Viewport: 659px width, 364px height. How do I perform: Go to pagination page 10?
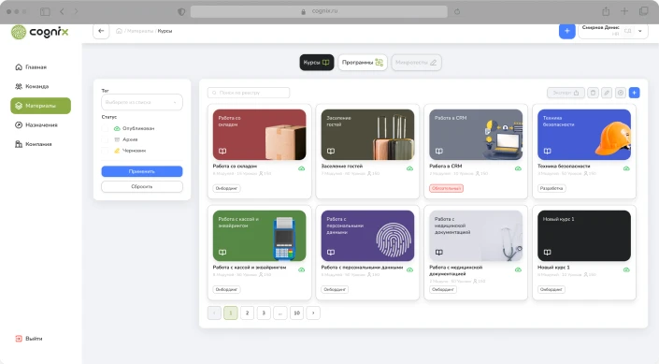click(296, 313)
